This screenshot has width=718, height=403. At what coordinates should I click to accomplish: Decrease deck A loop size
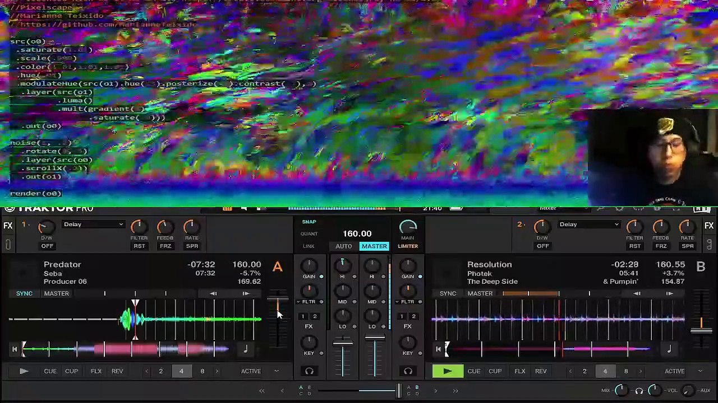tap(146, 371)
